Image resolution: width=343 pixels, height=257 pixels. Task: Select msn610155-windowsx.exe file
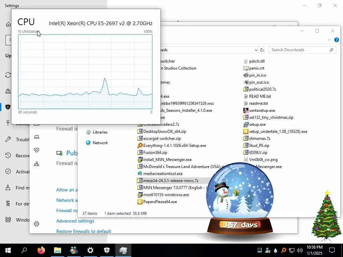pyautogui.click(x=163, y=195)
